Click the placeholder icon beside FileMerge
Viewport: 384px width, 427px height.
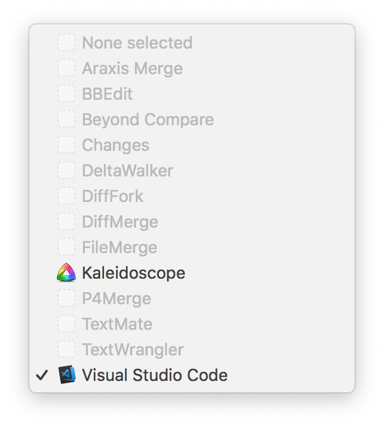(x=66, y=247)
